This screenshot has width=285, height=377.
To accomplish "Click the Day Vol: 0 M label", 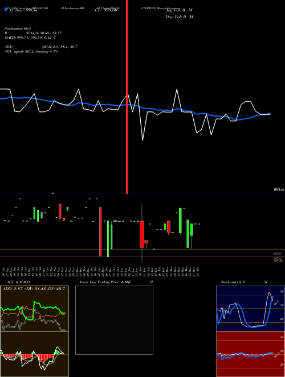I will click(x=179, y=17).
